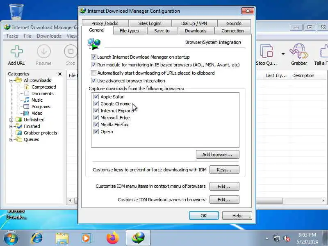Toggle the Opera browser checkbox
Viewport: 328px width, 246px height.
tap(96, 131)
